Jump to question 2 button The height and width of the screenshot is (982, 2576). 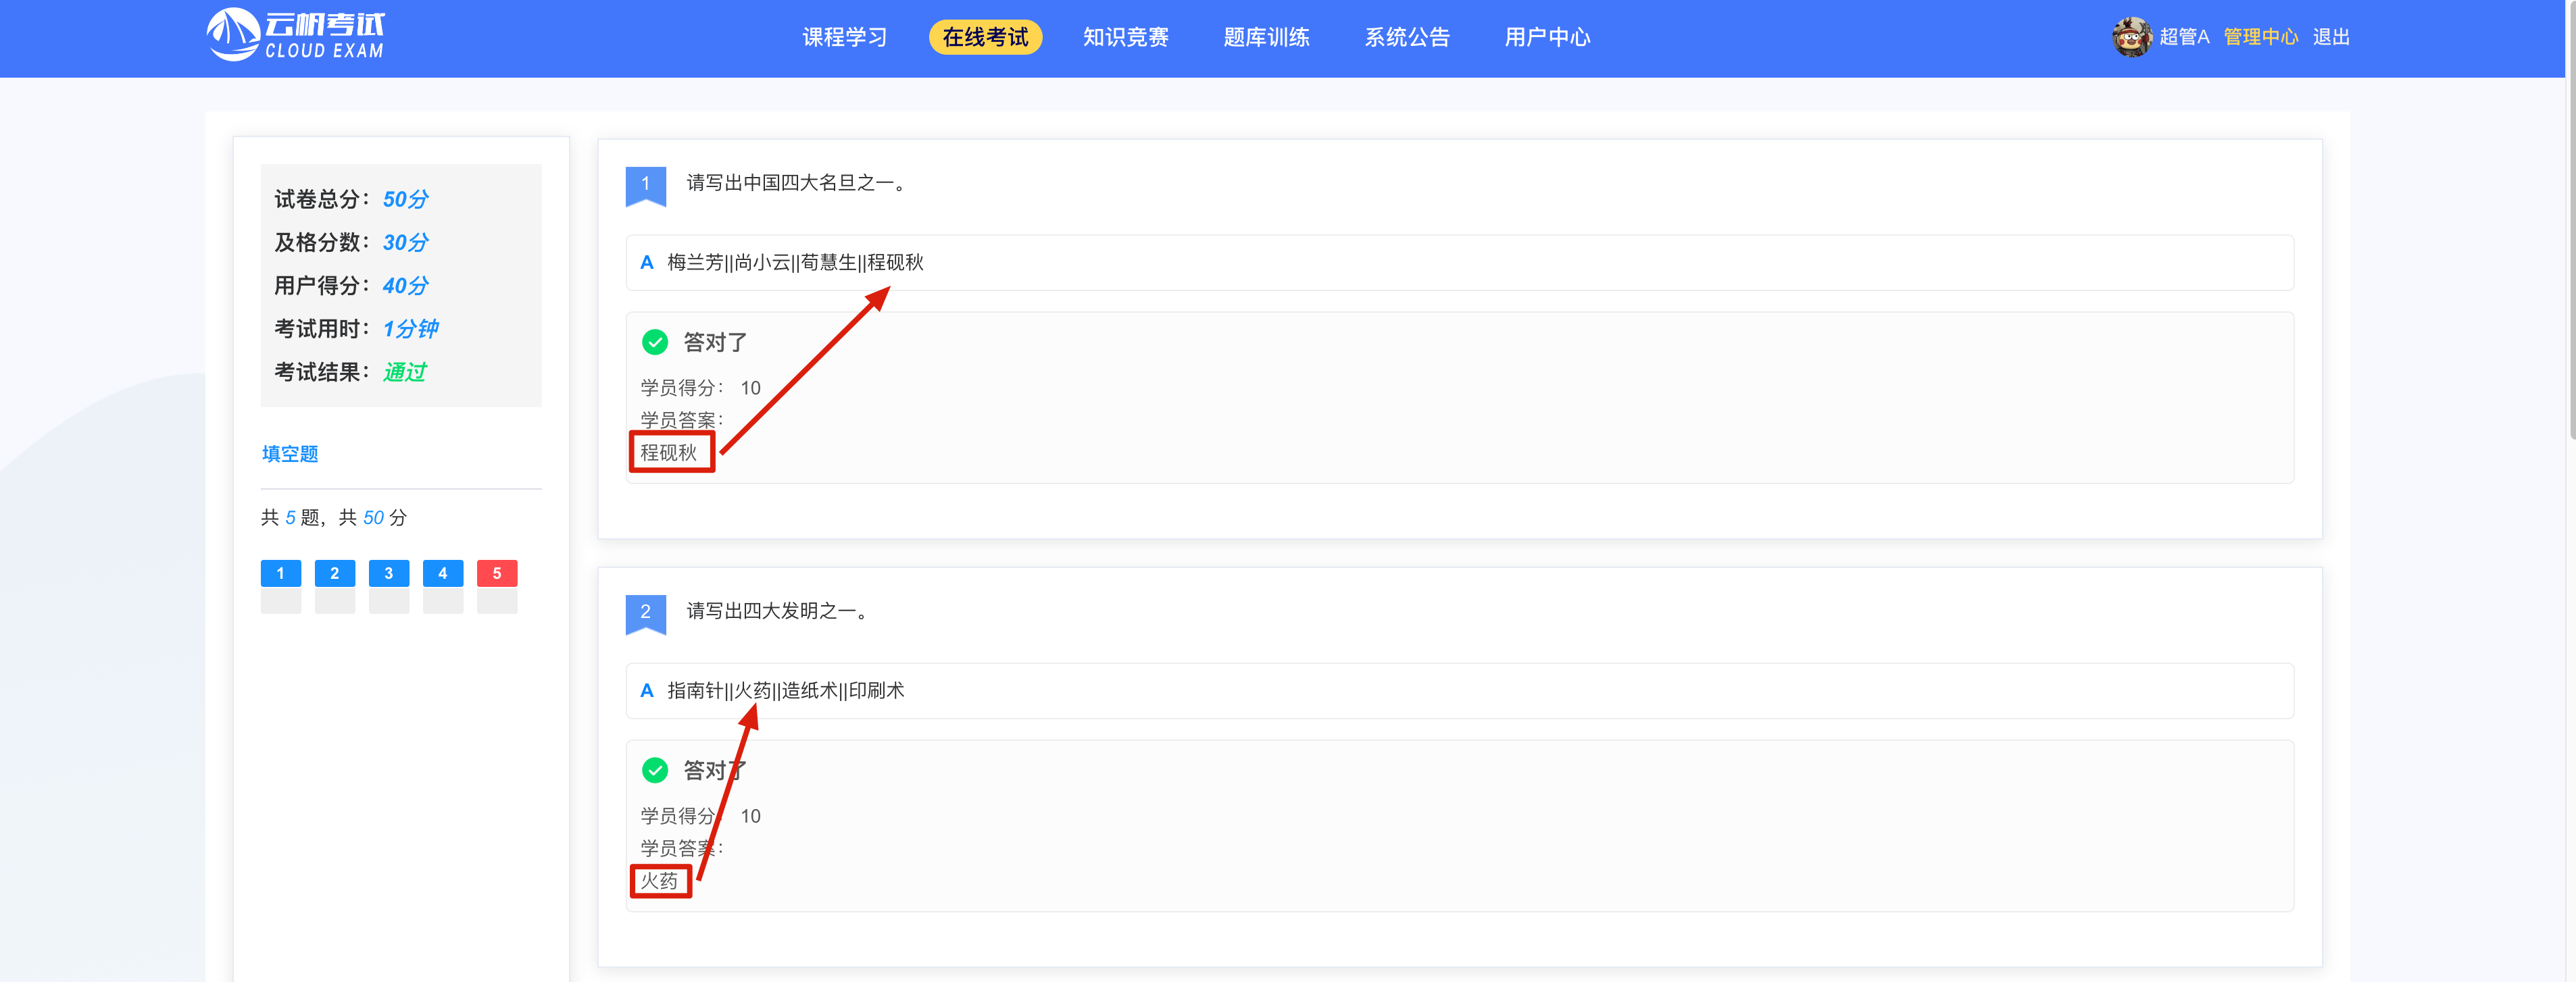click(x=335, y=573)
